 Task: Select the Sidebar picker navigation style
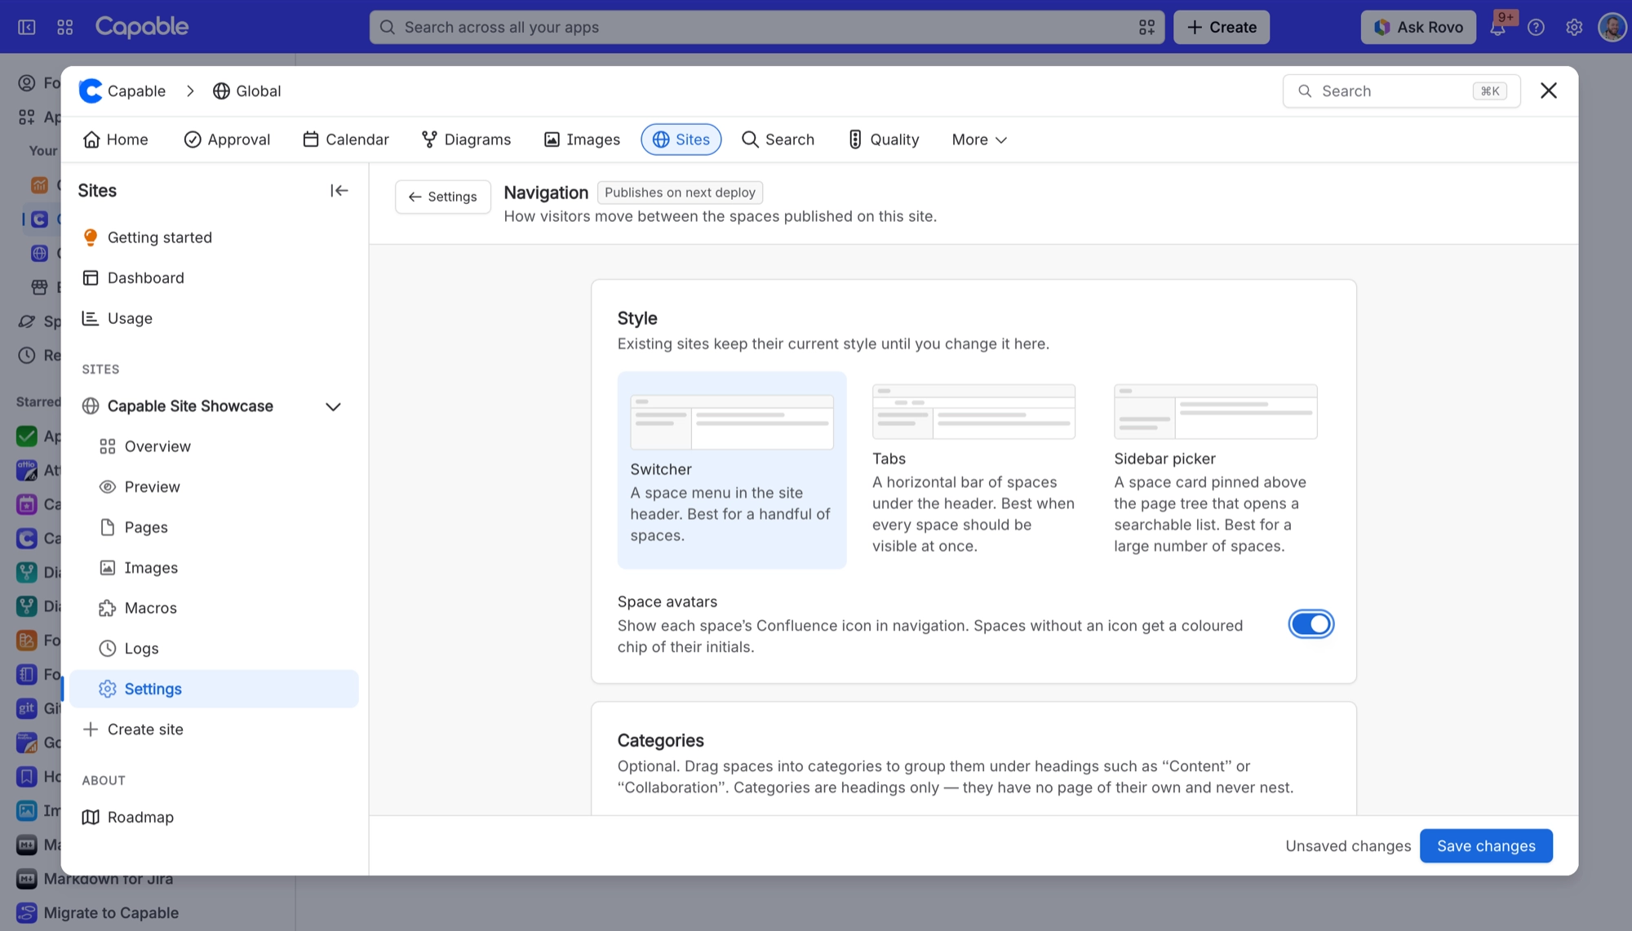pyautogui.click(x=1215, y=470)
